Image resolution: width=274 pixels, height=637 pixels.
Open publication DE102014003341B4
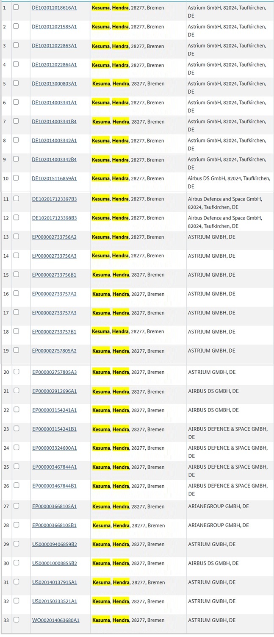point(54,122)
